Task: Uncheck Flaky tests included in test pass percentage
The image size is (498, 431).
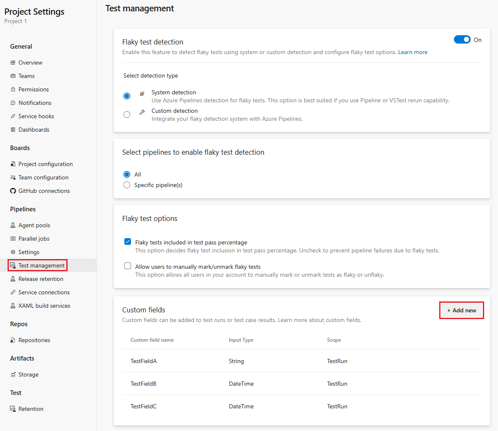Action: click(128, 241)
